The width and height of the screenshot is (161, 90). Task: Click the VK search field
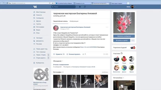pos(63,7)
